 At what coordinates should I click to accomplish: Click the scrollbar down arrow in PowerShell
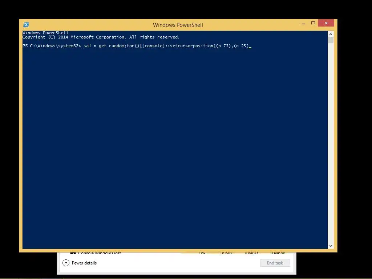tap(331, 246)
